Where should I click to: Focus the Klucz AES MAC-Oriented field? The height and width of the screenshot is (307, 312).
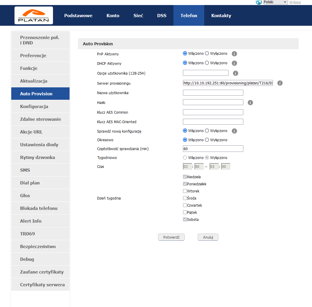pyautogui.click(x=213, y=122)
